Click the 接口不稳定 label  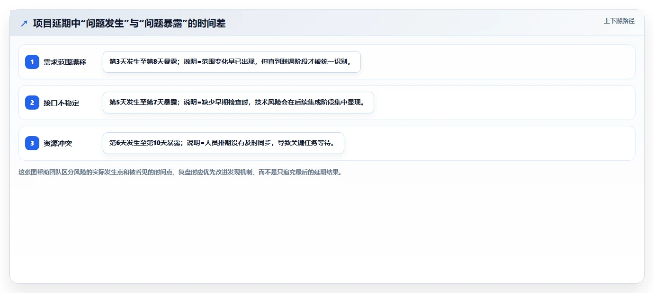tap(62, 103)
